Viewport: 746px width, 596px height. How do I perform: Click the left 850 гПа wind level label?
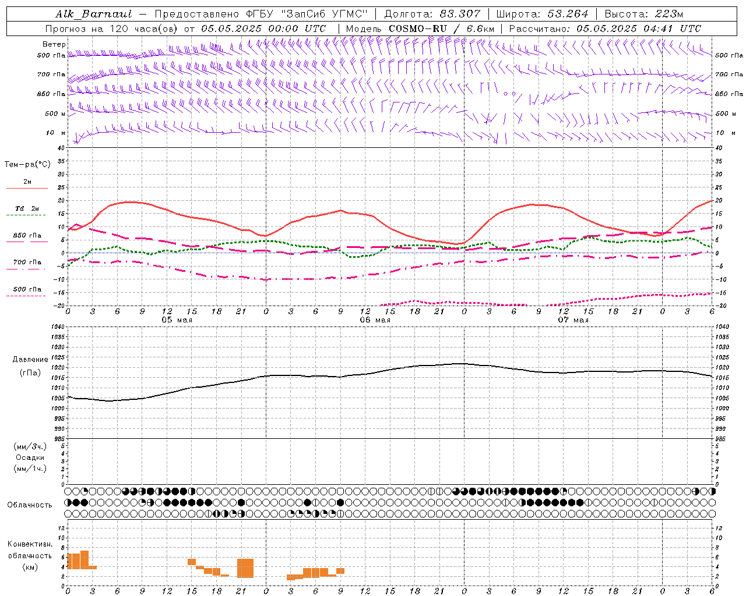coord(51,94)
